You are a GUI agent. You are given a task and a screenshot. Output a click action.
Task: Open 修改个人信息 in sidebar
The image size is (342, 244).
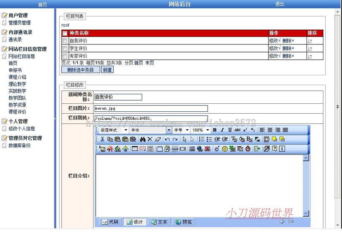(x=22, y=128)
